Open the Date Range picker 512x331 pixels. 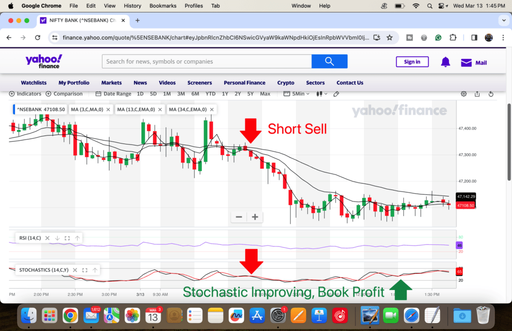(113, 93)
